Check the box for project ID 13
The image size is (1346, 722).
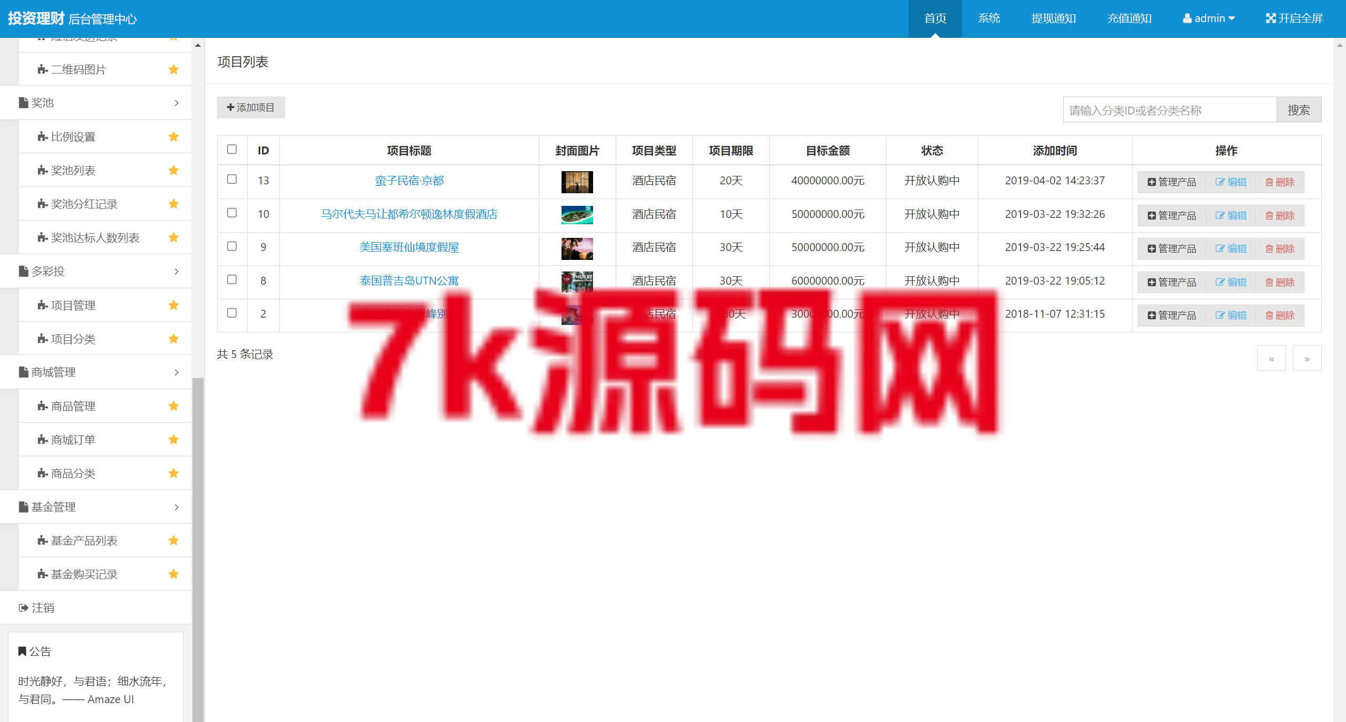click(232, 179)
